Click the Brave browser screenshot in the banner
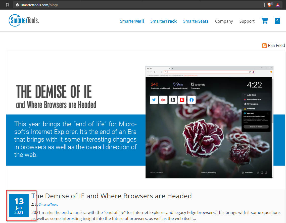286x223 pixels. tap(209, 122)
